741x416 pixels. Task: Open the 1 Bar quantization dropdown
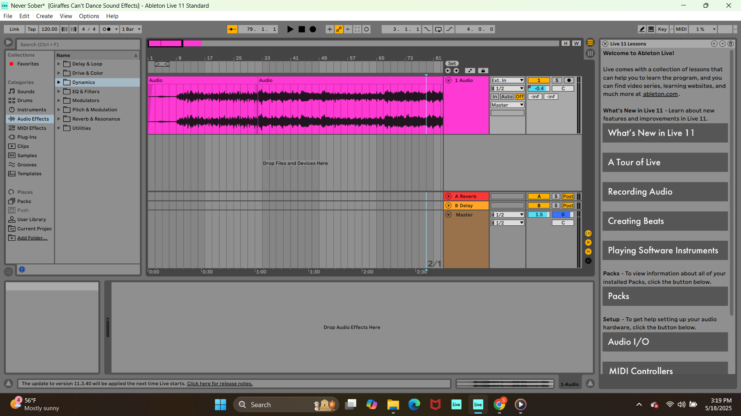point(131,29)
